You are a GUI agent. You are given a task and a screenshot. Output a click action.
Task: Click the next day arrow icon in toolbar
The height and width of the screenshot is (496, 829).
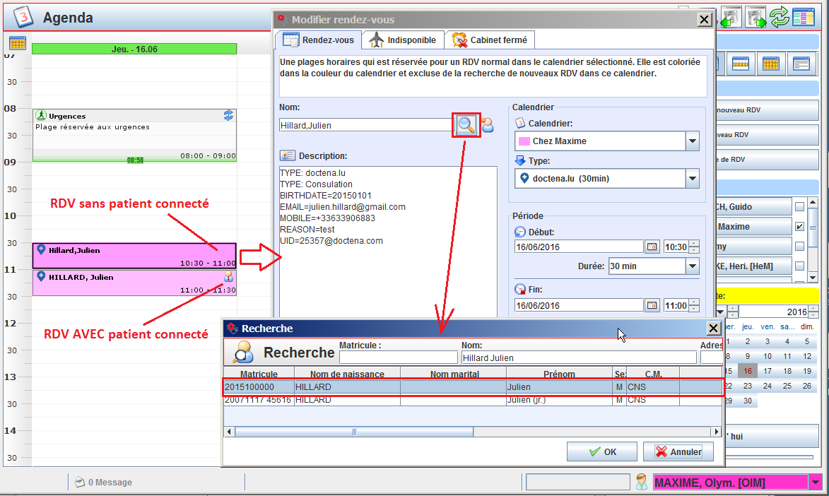click(x=756, y=18)
